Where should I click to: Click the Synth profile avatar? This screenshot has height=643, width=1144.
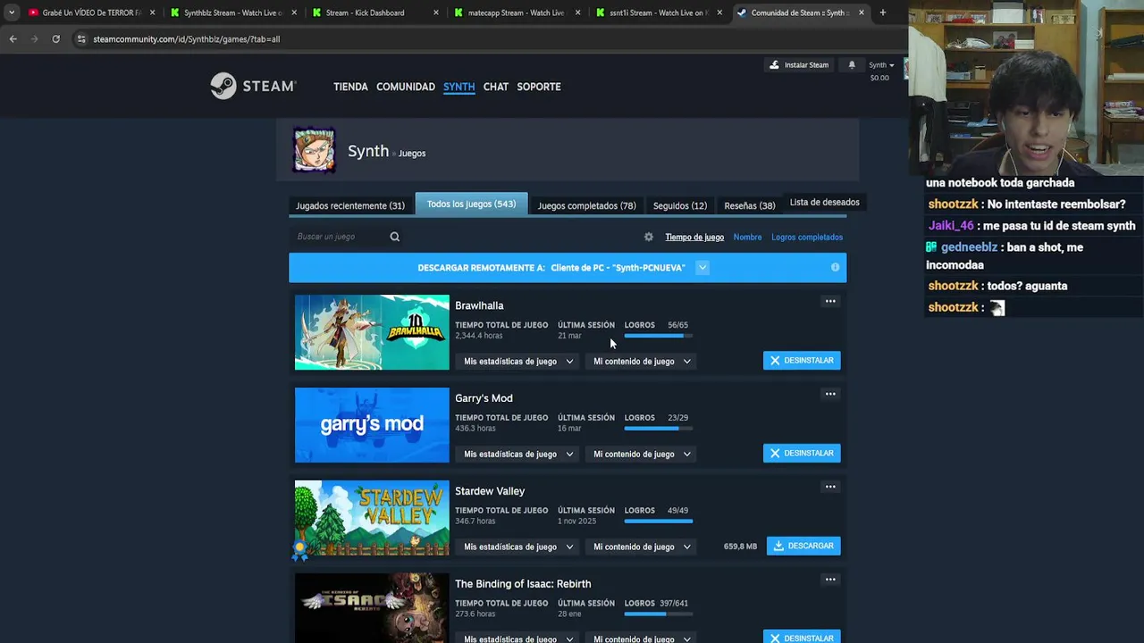[315, 150]
